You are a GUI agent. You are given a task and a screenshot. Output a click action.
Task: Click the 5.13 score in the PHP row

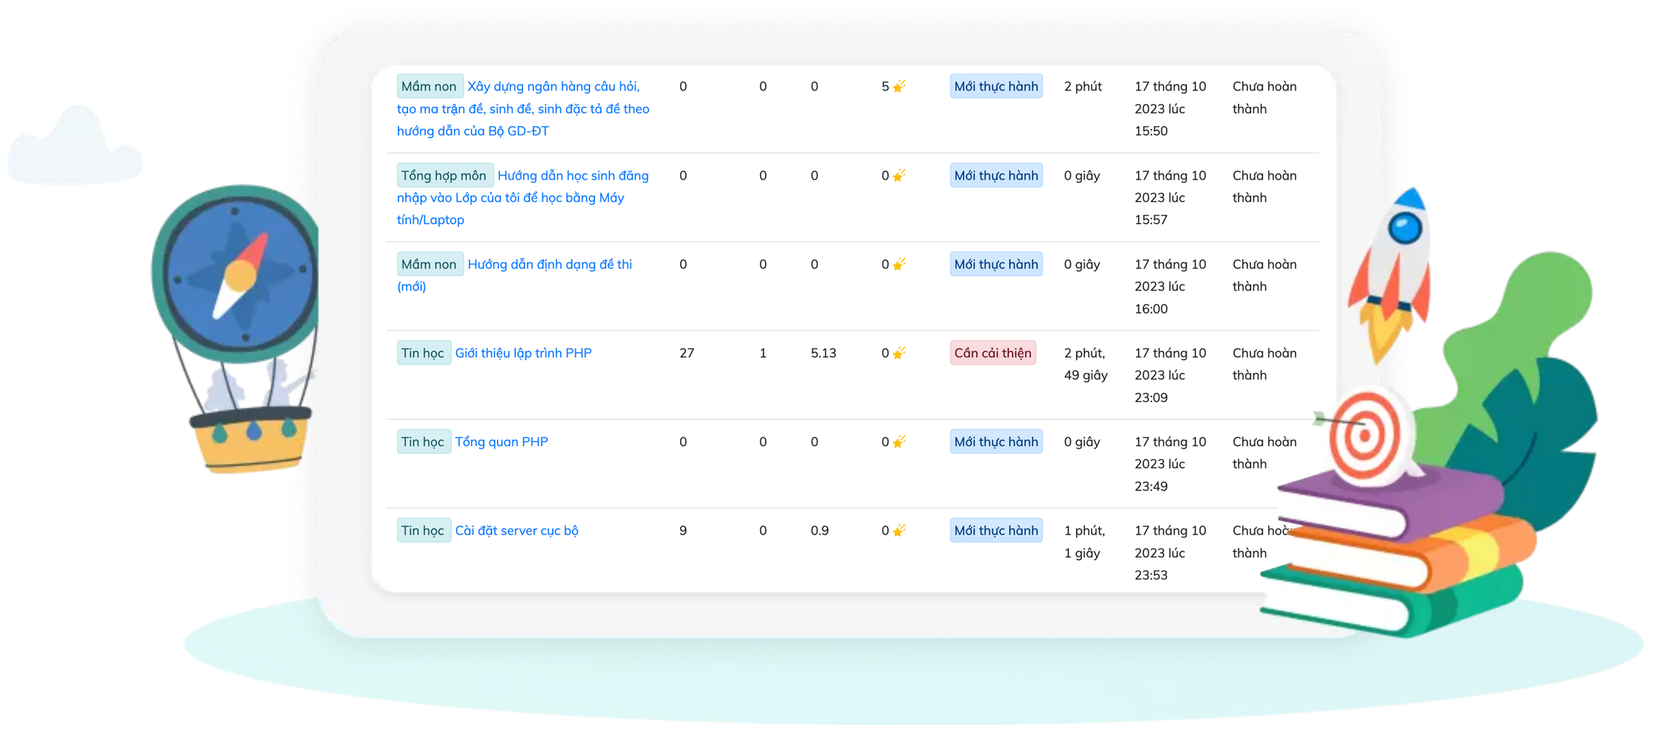tap(823, 353)
